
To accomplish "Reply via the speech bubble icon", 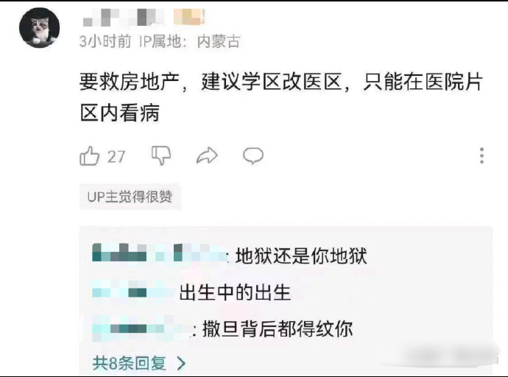I will point(253,156).
